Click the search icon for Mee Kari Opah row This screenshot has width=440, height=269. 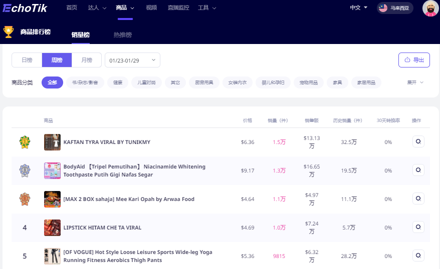(418, 198)
